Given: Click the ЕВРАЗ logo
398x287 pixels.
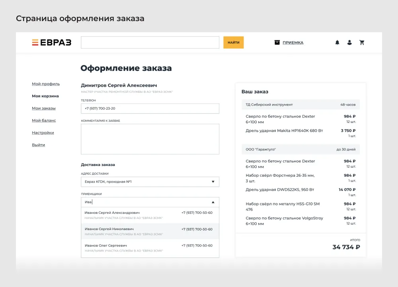Looking at the screenshot, I should (x=52, y=42).
